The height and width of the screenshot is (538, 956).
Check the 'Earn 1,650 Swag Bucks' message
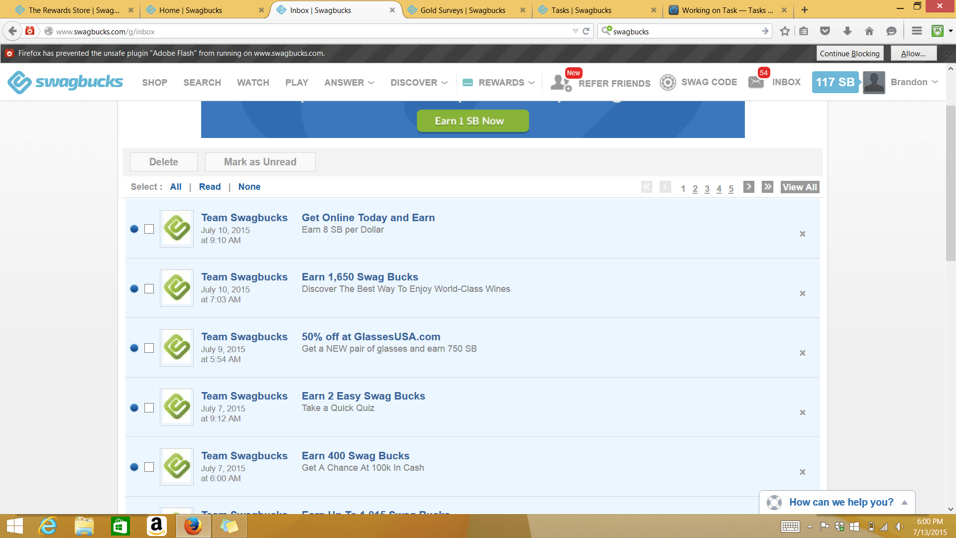[149, 288]
